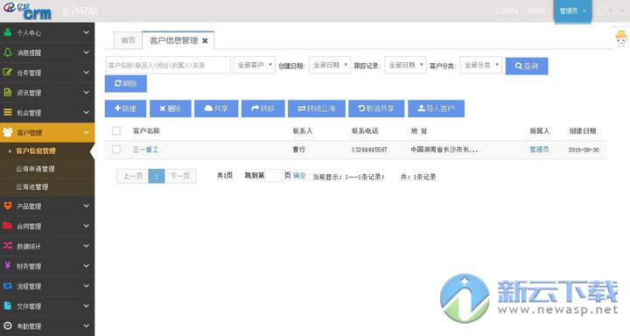Click the phone number 13244445567 cell
This screenshot has height=336, width=630.
pyautogui.click(x=369, y=150)
